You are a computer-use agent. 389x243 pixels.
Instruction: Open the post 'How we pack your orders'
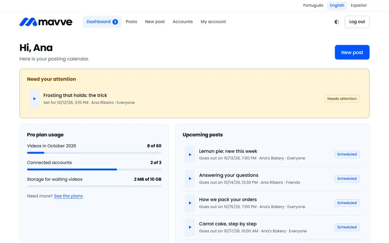pyautogui.click(x=228, y=200)
